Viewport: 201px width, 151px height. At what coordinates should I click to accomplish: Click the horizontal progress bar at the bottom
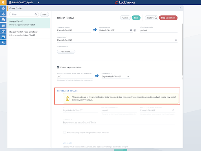pyautogui.click(x=121, y=150)
